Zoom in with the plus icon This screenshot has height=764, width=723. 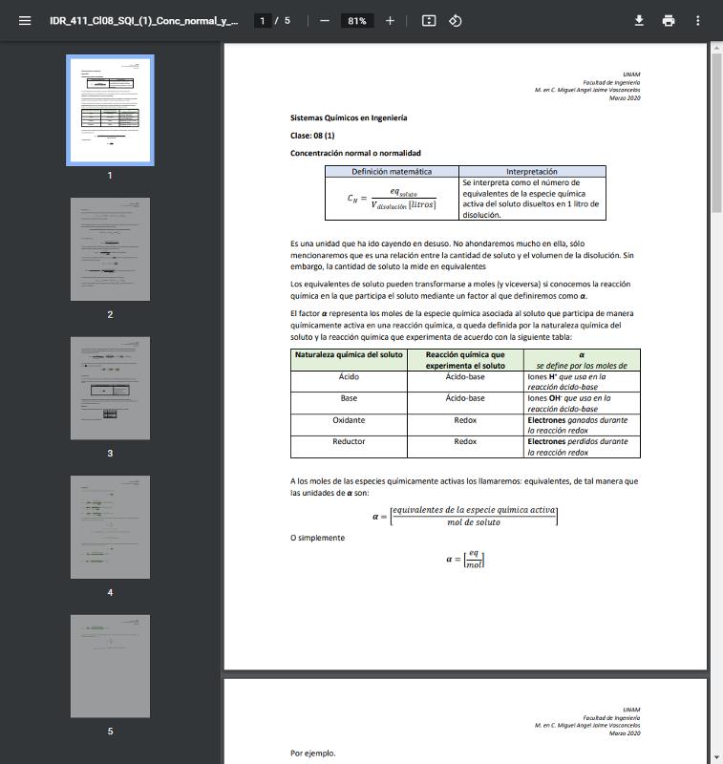tap(390, 20)
